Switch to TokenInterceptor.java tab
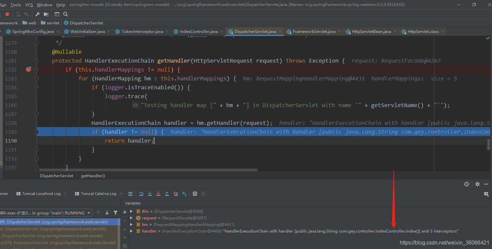The width and height of the screenshot is (492, 249). point(142,32)
